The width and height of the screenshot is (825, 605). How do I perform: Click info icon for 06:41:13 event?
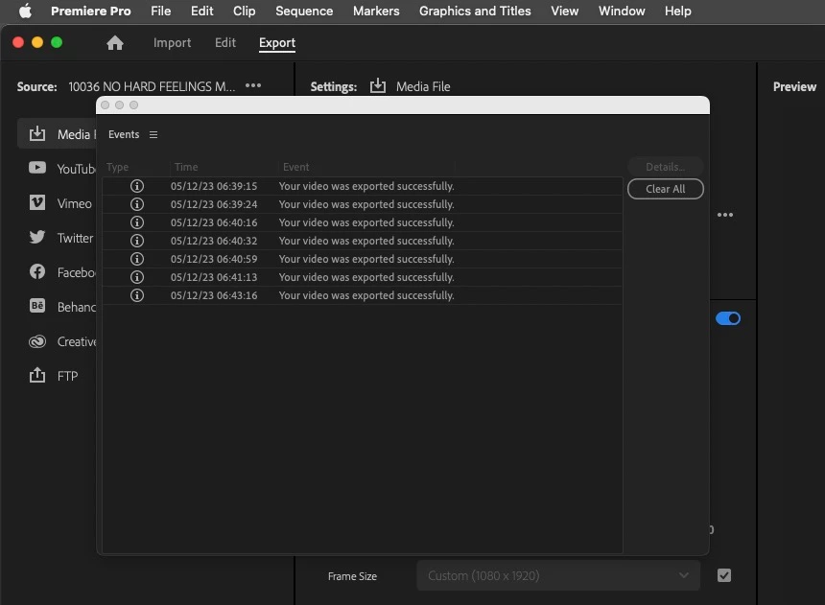(137, 277)
